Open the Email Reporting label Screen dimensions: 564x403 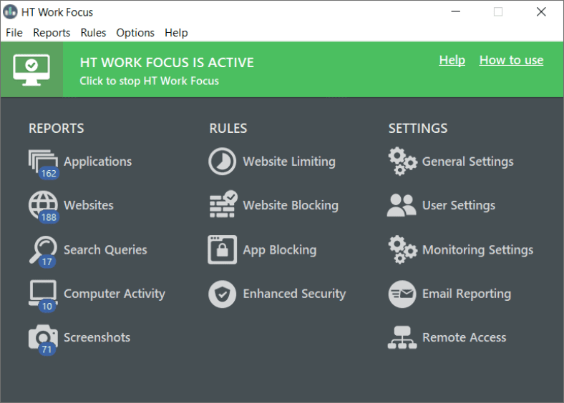[x=467, y=294]
